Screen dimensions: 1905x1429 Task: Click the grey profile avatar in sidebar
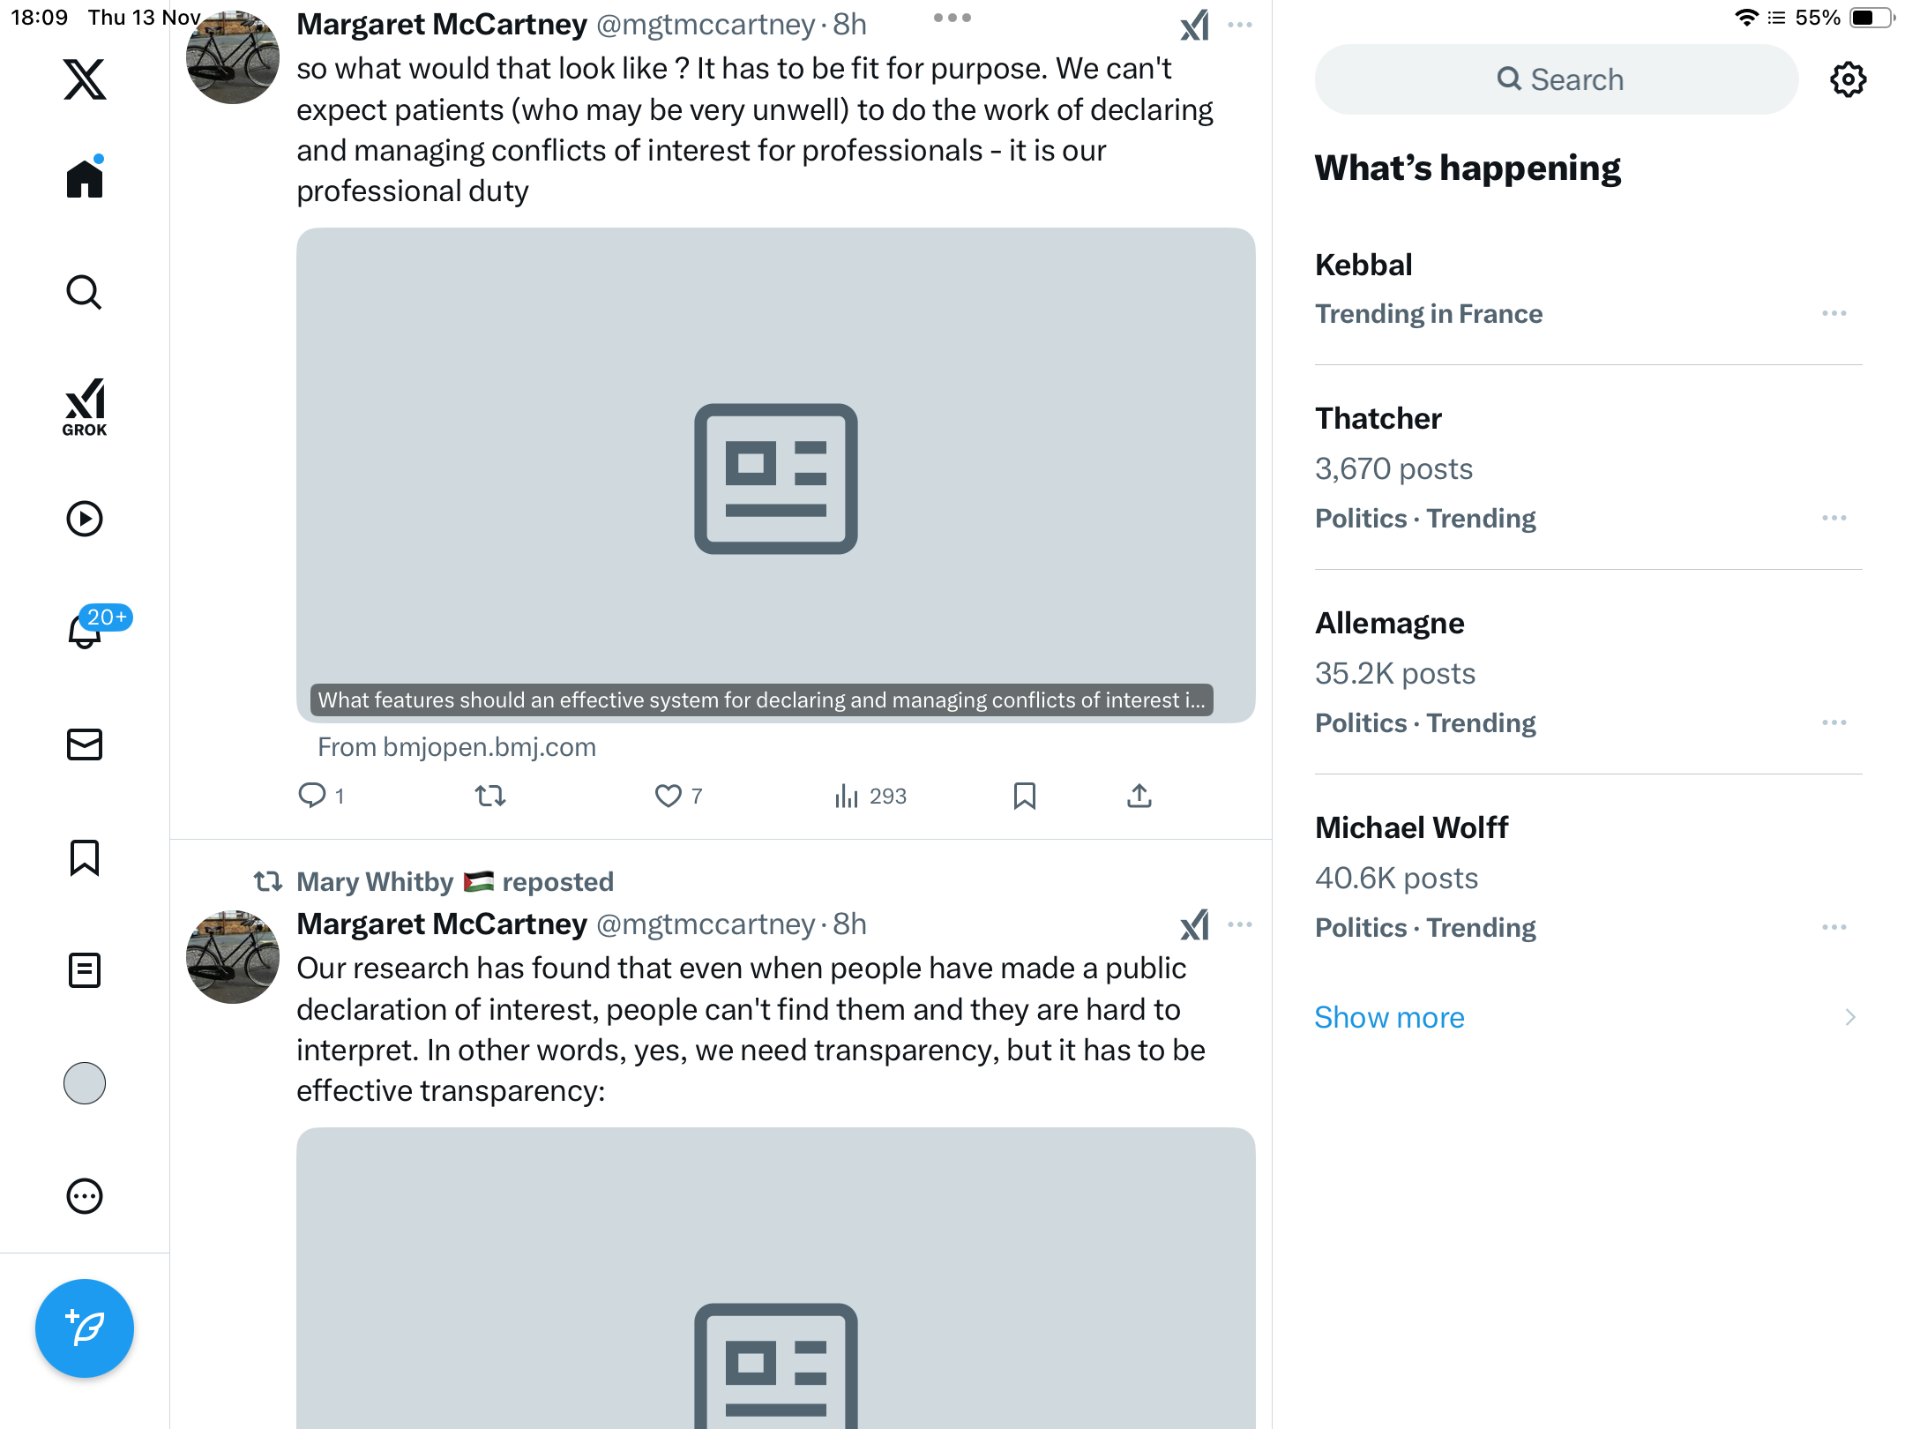pyautogui.click(x=85, y=1083)
